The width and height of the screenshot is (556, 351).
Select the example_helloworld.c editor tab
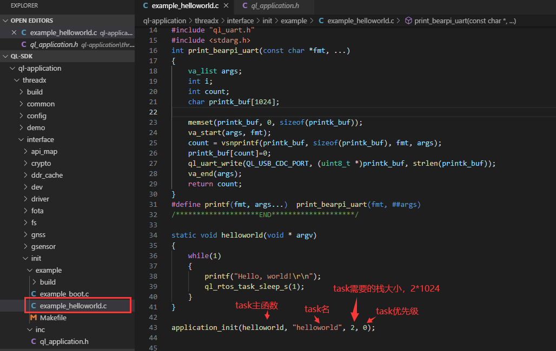click(x=185, y=5)
